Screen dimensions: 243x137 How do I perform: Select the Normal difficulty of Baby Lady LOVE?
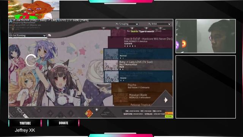138,54
